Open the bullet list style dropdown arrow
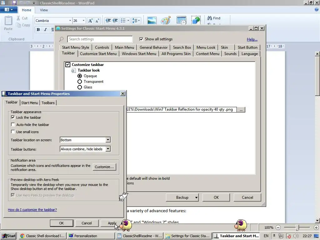The height and width of the screenshot is (240, 320). [128, 20]
